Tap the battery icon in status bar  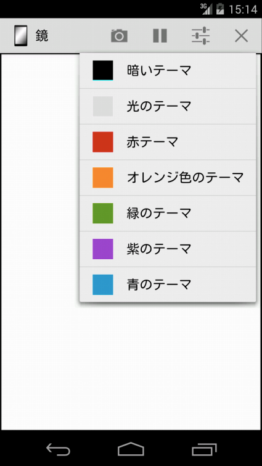click(220, 9)
